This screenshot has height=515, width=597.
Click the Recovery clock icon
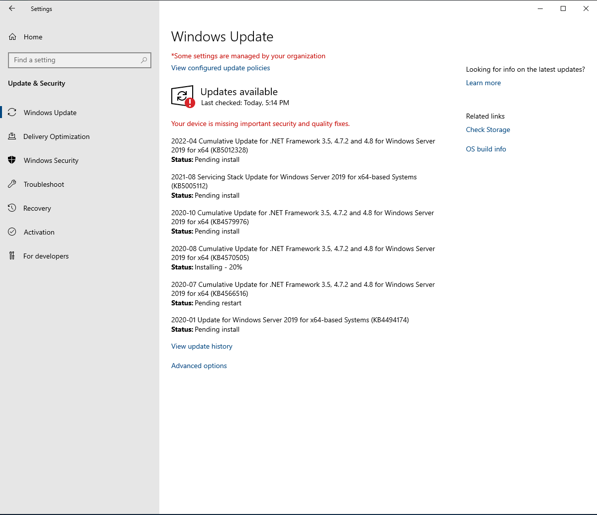(12, 208)
